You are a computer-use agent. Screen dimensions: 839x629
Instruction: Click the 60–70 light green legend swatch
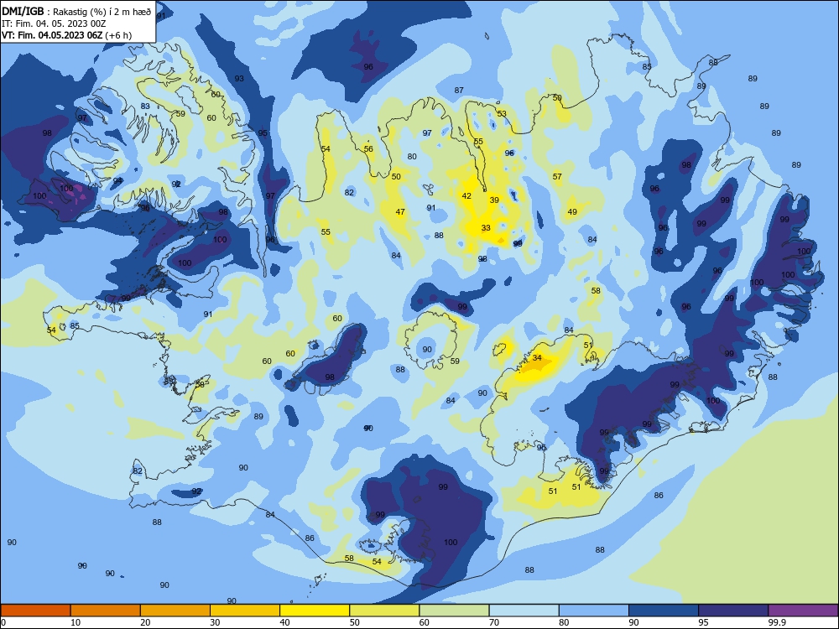[454, 611]
